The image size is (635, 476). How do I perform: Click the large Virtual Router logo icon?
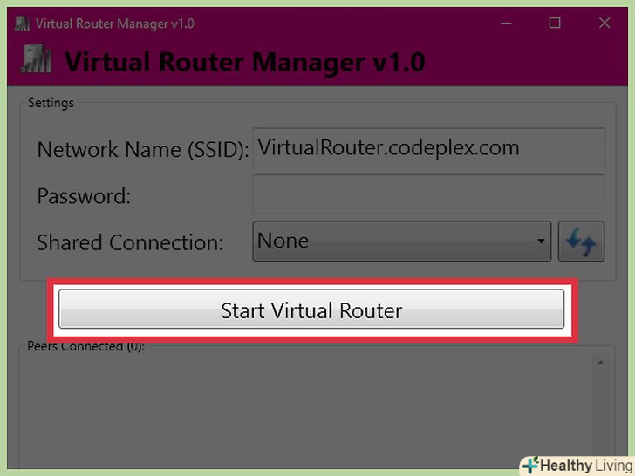coord(37,59)
